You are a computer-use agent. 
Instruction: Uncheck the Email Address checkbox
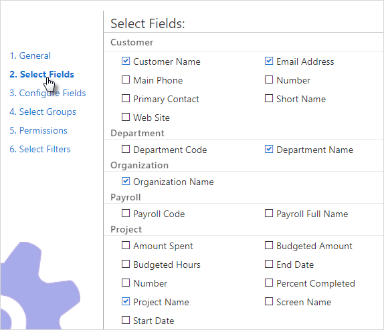coord(269,61)
